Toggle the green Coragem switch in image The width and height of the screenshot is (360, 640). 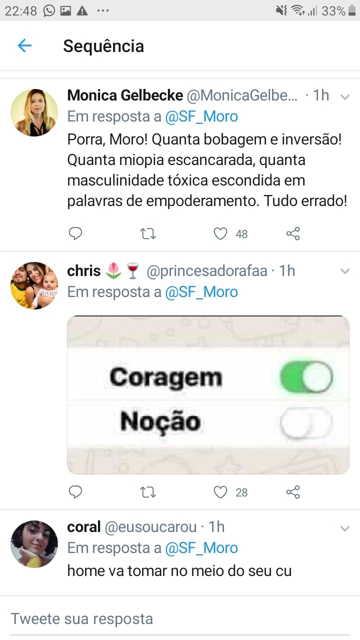pos(306,377)
